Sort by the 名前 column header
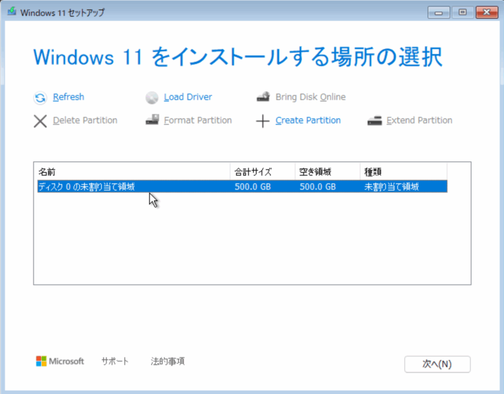 [133, 172]
